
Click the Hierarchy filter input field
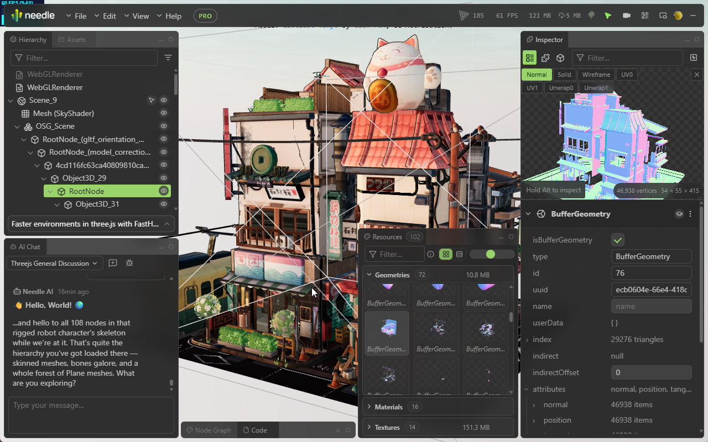(84, 58)
